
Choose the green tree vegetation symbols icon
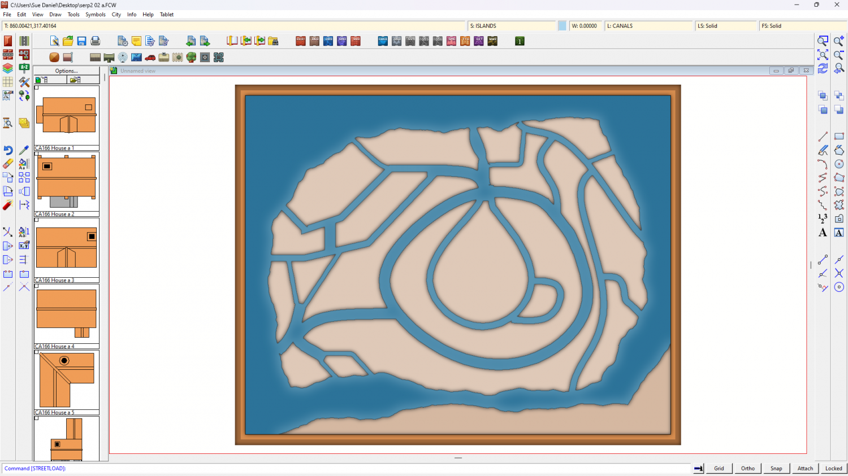pos(191,58)
